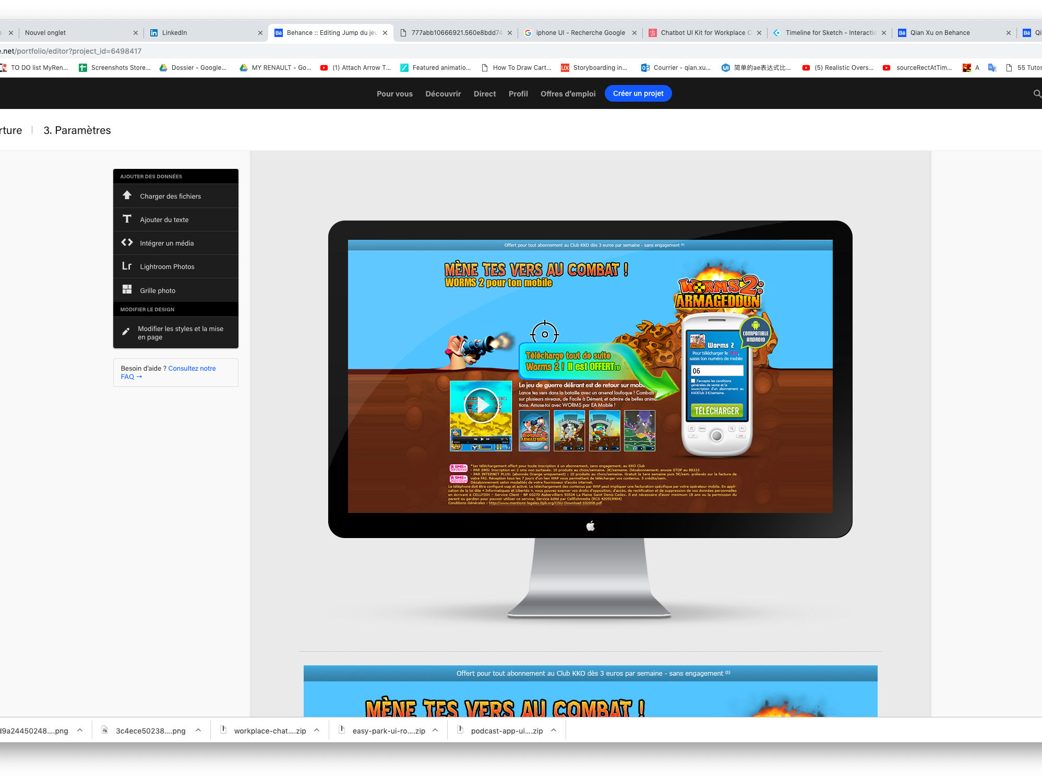
Task: Click the Créer un projet button
Action: pyautogui.click(x=638, y=94)
